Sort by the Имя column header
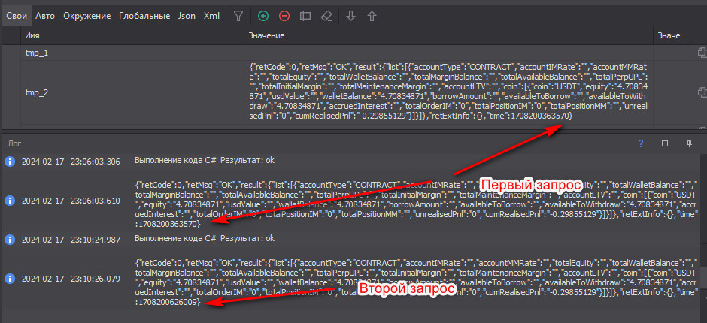707x323 pixels. point(132,35)
